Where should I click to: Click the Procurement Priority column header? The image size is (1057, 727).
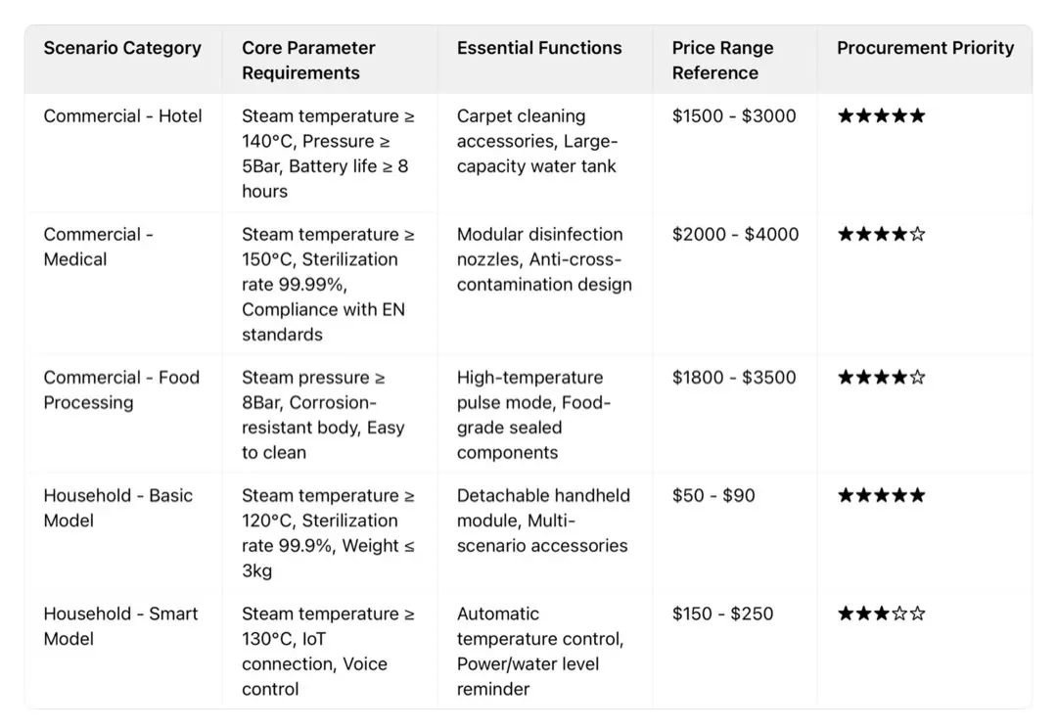click(925, 48)
